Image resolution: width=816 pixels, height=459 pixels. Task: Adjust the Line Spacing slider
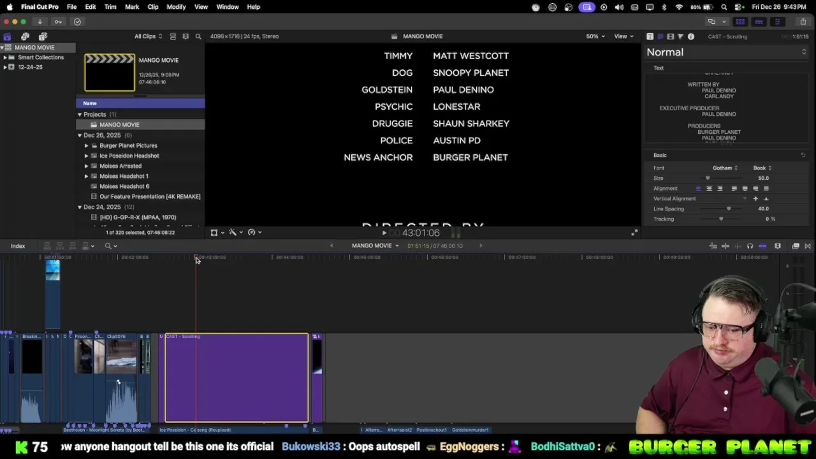pyautogui.click(x=729, y=208)
